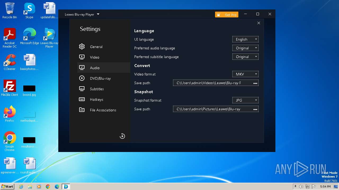Browse Snapshot save path with ellipsis button
This screenshot has height=190, width=339.
[x=255, y=109]
